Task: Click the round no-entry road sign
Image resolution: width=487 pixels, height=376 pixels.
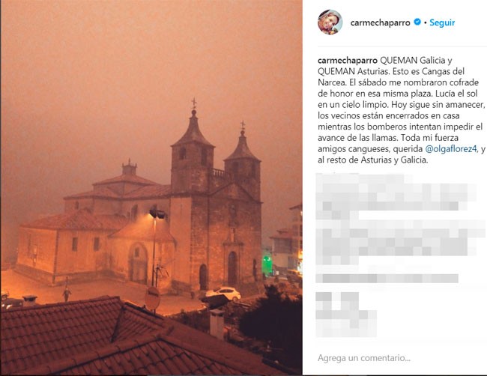Action: pos(152,298)
